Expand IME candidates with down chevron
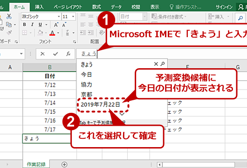The height and width of the screenshot is (168, 247). [x=122, y=114]
